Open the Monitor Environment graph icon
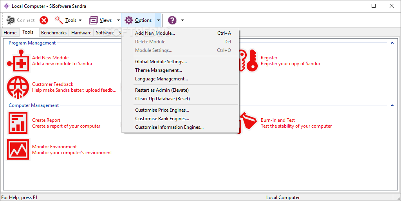The image size is (401, 201). [x=18, y=149]
